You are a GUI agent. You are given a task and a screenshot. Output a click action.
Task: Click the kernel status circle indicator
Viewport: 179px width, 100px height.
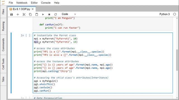[x=175, y=14]
